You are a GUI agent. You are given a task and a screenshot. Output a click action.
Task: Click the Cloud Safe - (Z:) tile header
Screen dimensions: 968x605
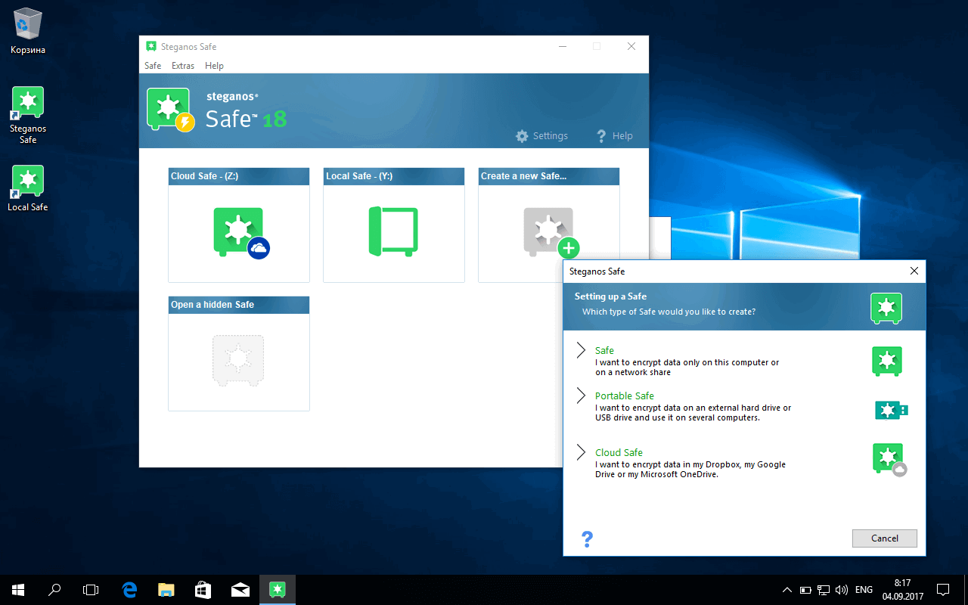tap(239, 176)
